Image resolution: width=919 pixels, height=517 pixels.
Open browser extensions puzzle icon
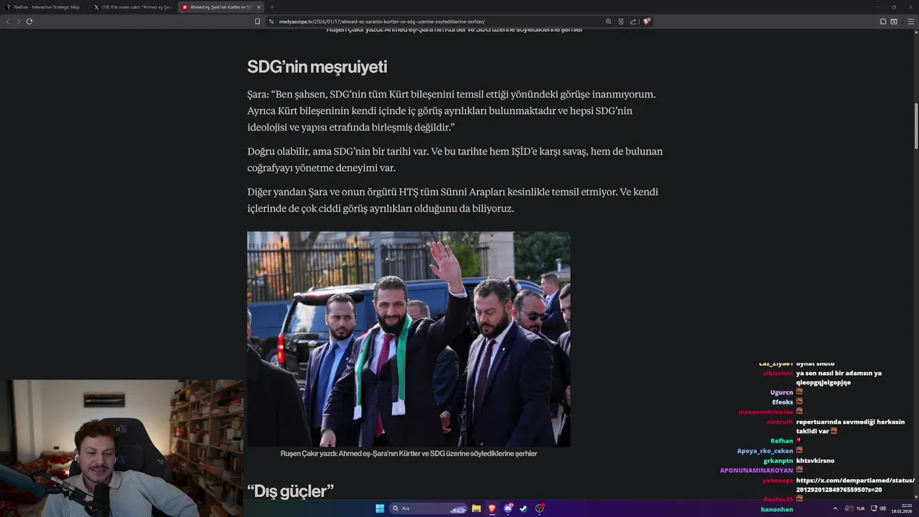pyautogui.click(x=883, y=22)
